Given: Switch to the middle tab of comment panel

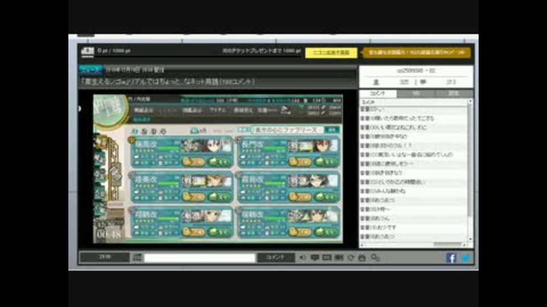Looking at the screenshot, I should [416, 93].
